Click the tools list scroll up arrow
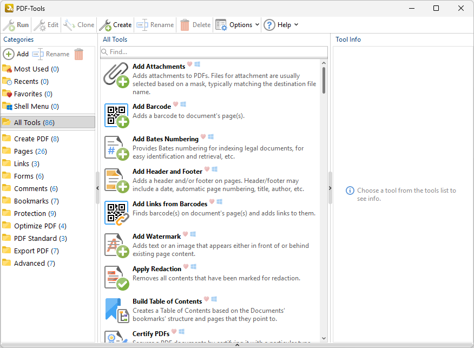474x348 pixels. (x=324, y=63)
